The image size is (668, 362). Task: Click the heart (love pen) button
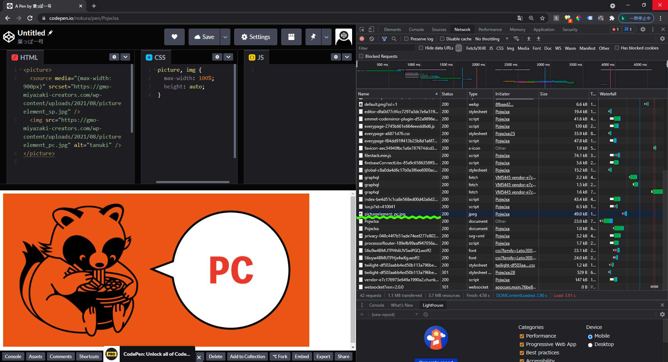(174, 37)
